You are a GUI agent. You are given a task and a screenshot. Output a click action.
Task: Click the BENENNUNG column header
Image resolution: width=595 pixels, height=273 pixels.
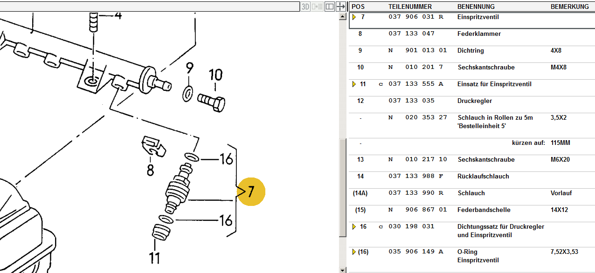[x=476, y=7]
